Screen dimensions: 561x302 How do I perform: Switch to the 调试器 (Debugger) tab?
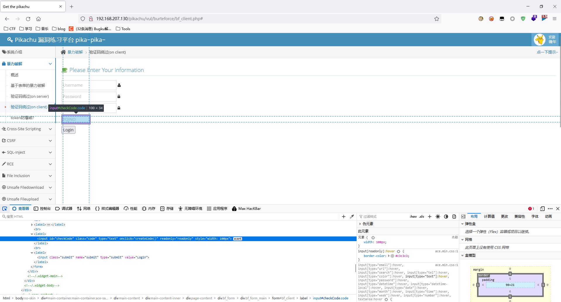(x=64, y=209)
